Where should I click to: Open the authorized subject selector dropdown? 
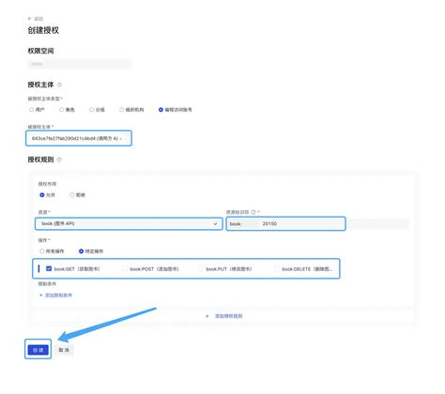tap(79, 138)
